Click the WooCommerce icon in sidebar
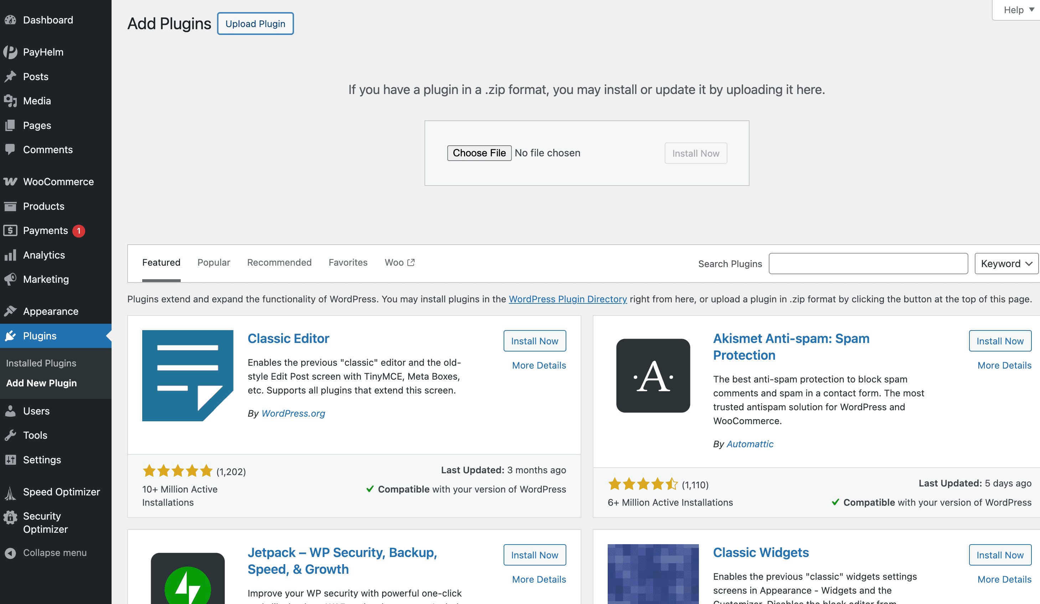The height and width of the screenshot is (604, 1040). (10, 181)
